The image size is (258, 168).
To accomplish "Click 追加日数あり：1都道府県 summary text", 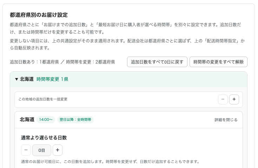I will tap(34, 62).
